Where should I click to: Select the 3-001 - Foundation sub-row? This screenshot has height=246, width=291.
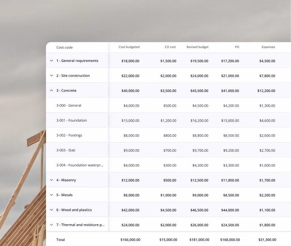point(168,120)
